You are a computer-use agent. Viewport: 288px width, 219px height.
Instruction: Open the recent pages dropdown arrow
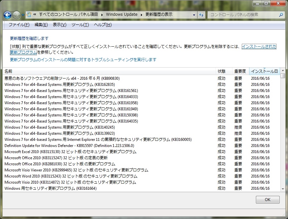(x=23, y=15)
